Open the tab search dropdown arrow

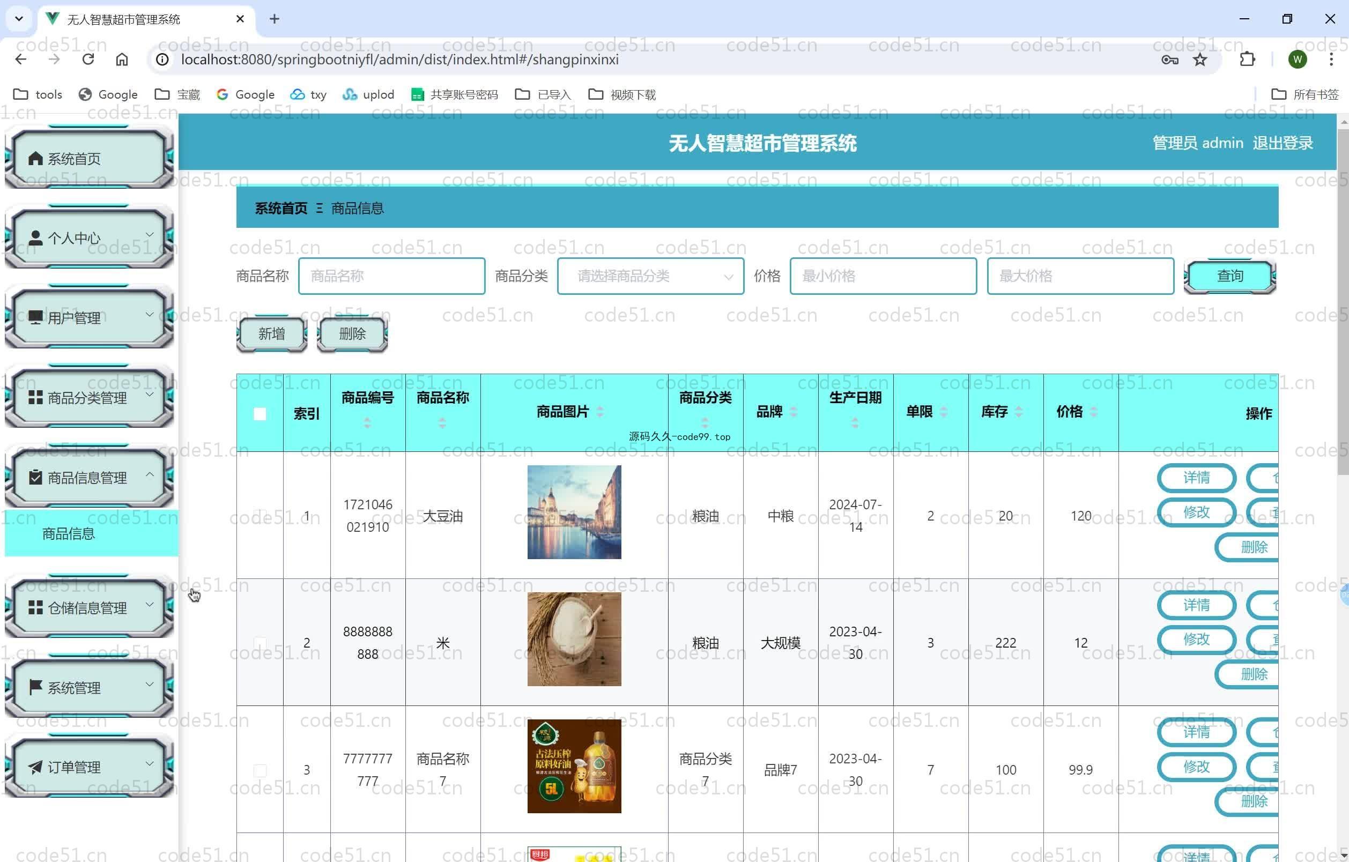tap(19, 19)
